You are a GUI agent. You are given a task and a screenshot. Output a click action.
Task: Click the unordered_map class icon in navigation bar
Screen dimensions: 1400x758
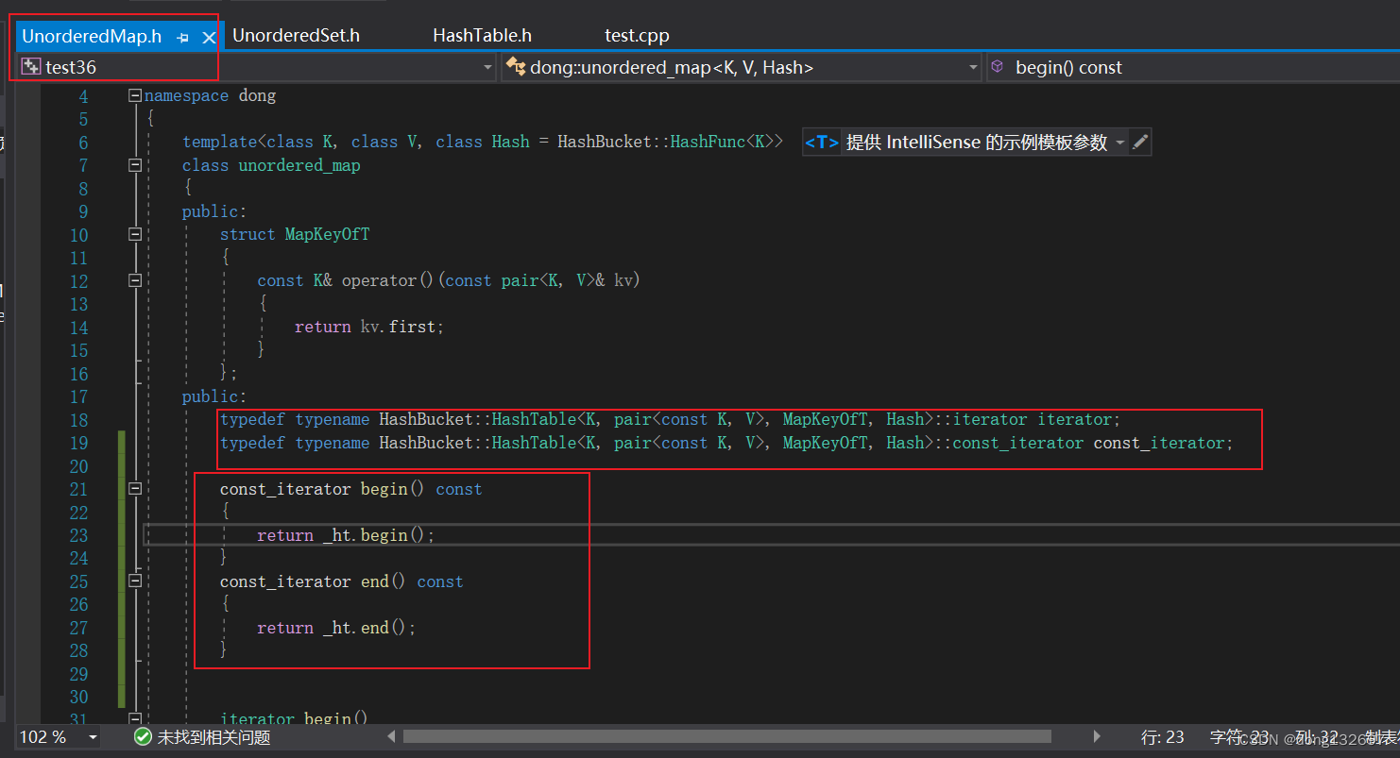pos(515,67)
